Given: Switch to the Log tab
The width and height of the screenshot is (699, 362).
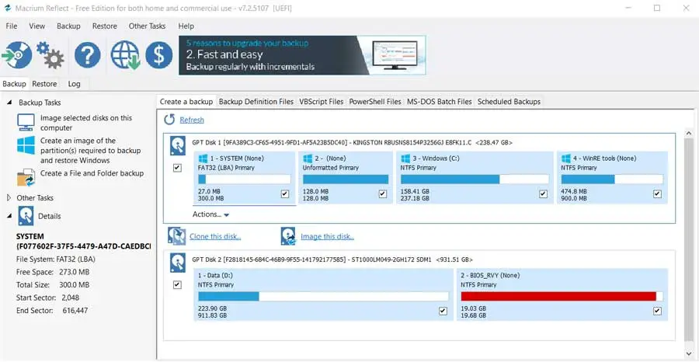Looking at the screenshot, I should (74, 84).
